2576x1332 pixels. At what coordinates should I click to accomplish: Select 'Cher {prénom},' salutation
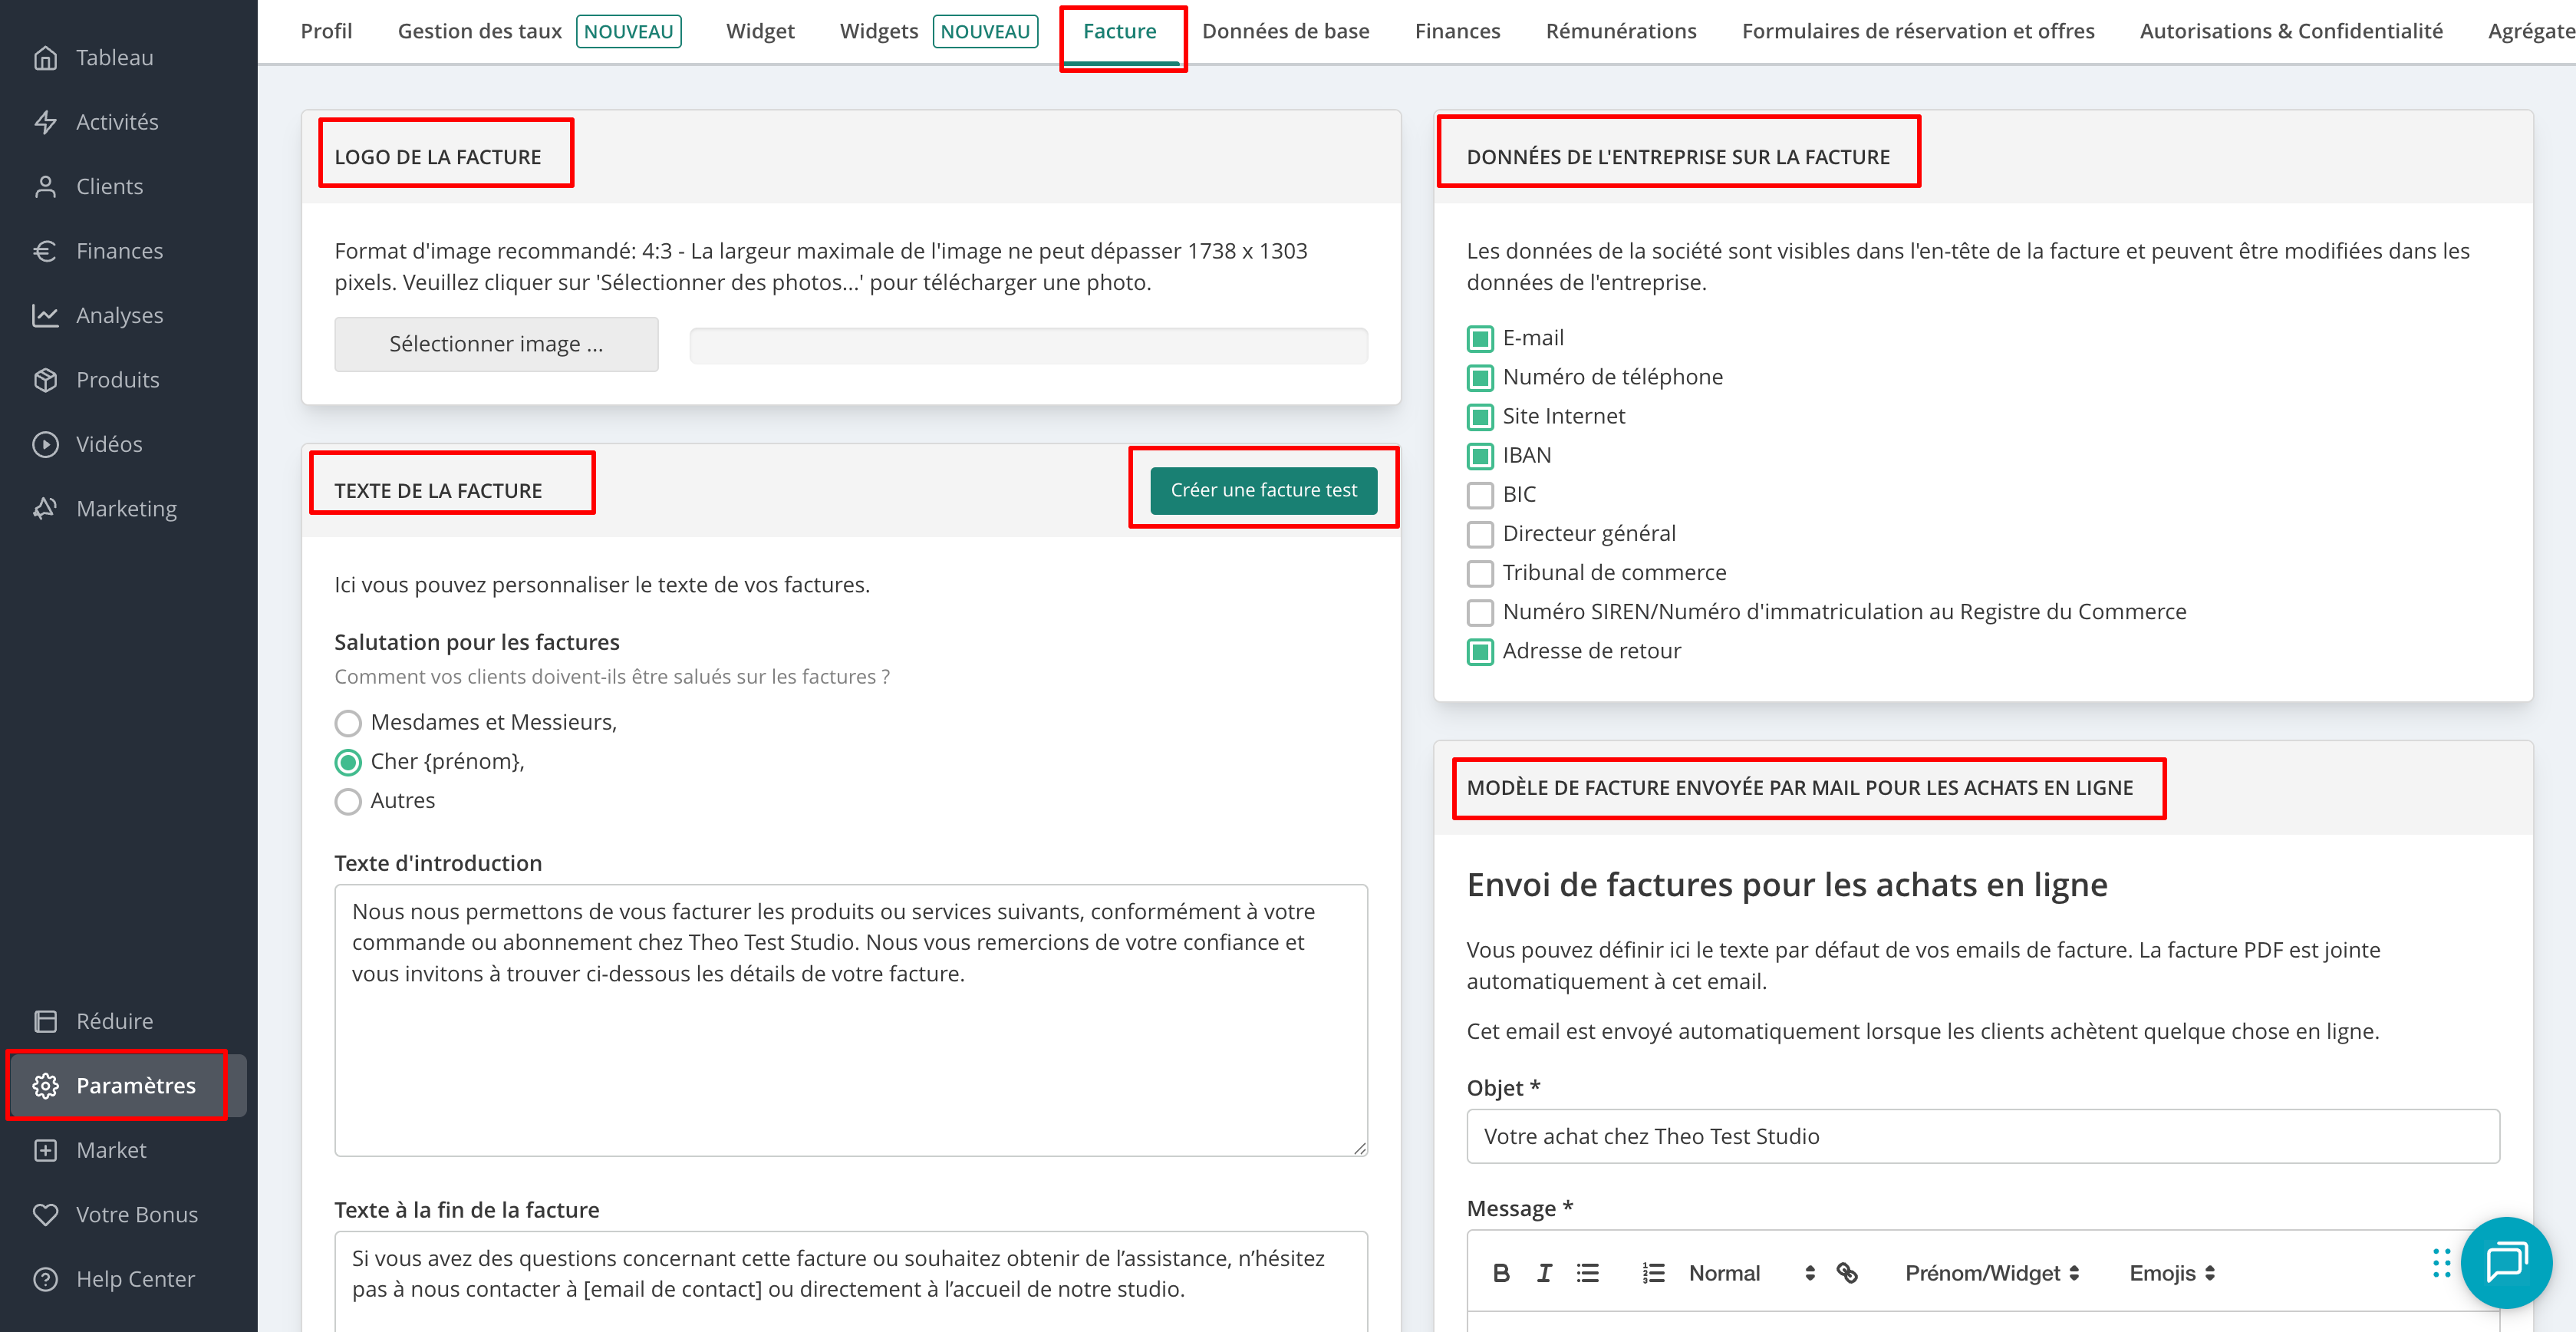coord(348,762)
